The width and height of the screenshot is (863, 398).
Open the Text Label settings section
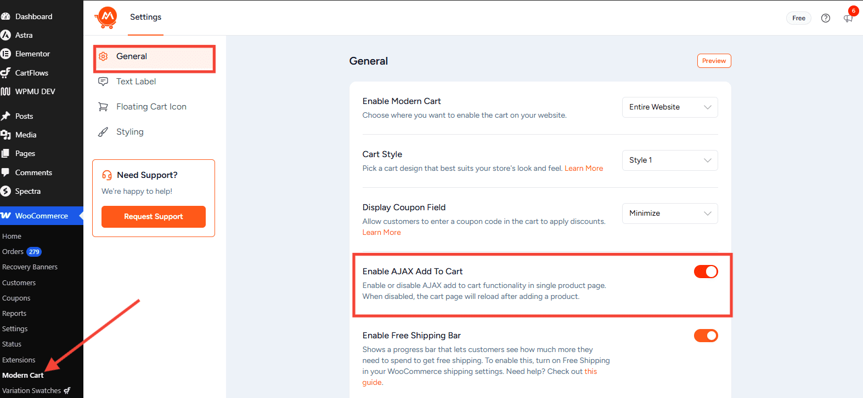(154, 82)
